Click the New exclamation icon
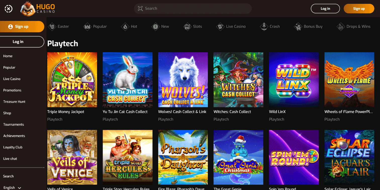Viewport: 380px width, 190px height. [155, 26]
